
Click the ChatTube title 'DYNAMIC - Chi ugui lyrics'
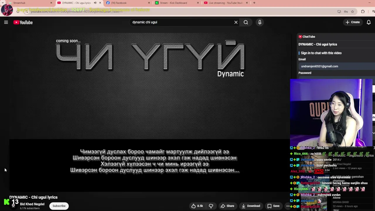click(318, 44)
